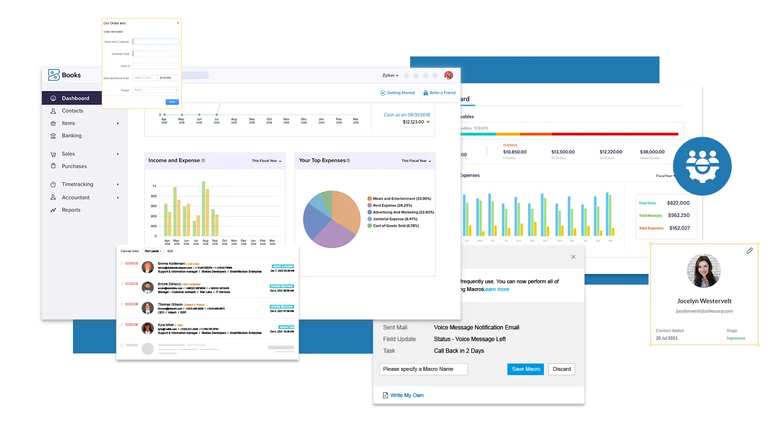Viewport: 779px width, 438px height.
Task: Click the Timetracking stopwatch icon
Action: pyautogui.click(x=54, y=184)
